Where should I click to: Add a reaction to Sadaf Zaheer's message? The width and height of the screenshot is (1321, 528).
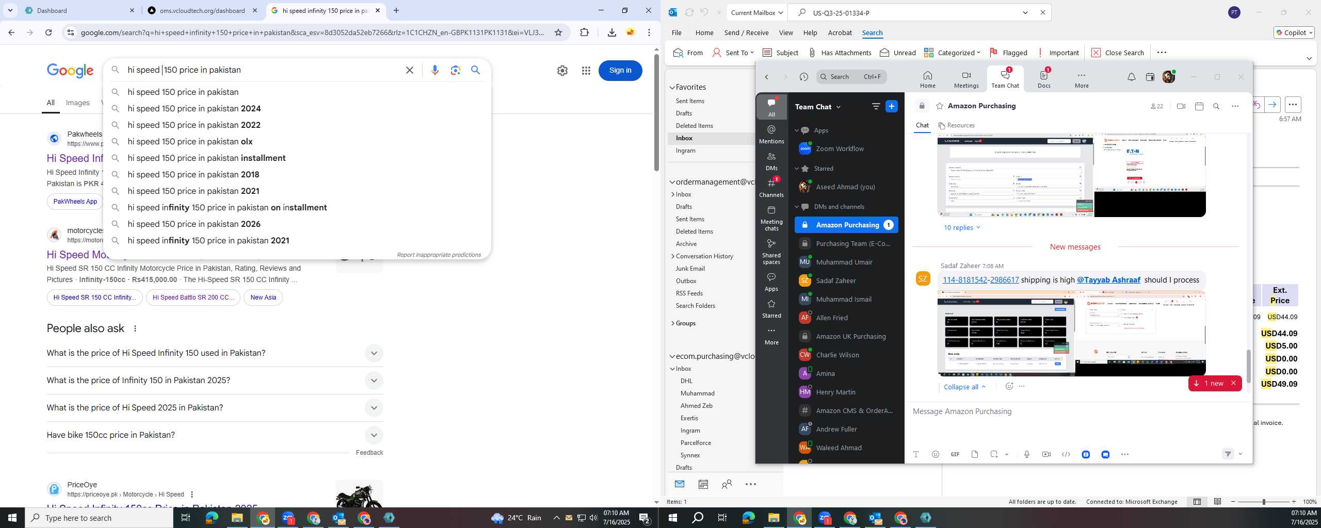point(1009,386)
